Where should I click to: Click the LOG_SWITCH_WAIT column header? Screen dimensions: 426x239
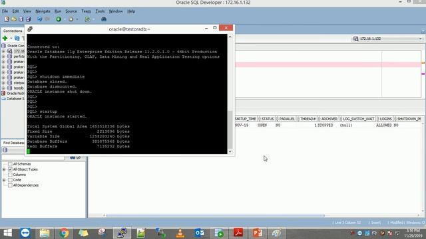pos(357,119)
